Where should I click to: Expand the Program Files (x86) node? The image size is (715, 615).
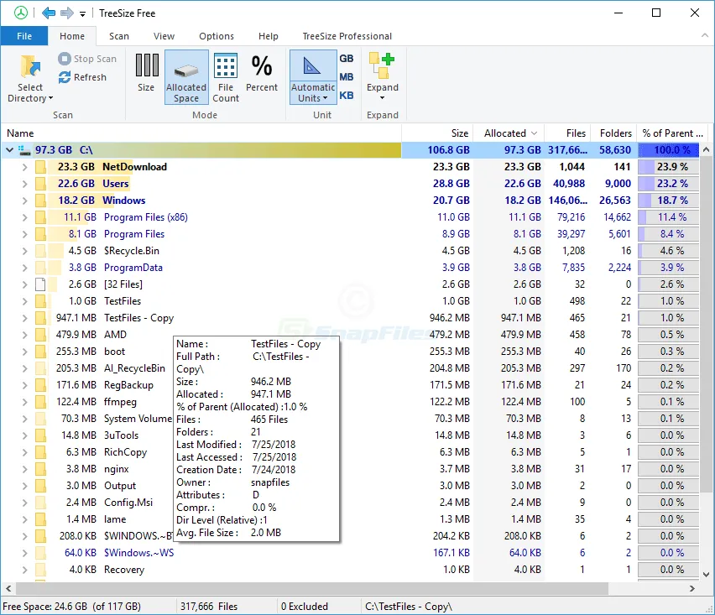pyautogui.click(x=24, y=217)
